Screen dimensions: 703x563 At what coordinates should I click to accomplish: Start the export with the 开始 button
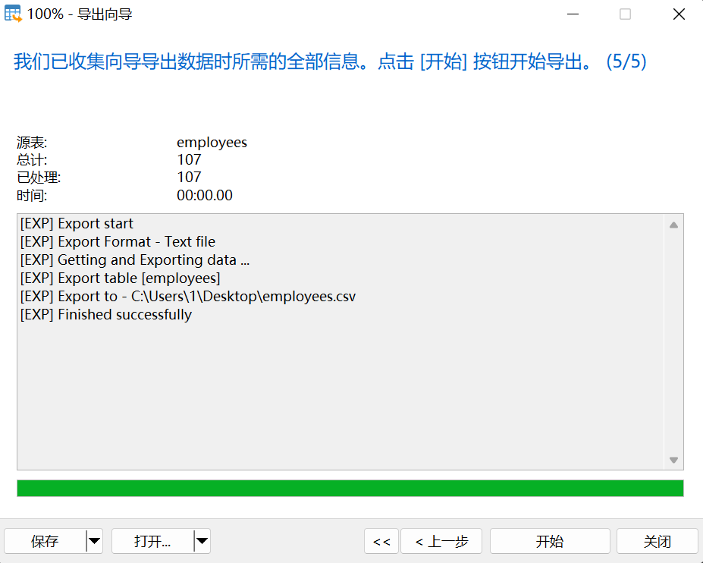point(549,541)
